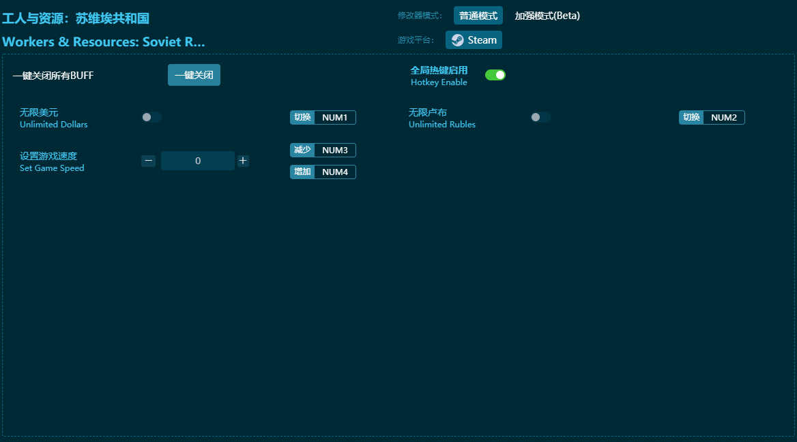This screenshot has width=797, height=442.
Task: Click the game speed value input field
Action: 198,161
